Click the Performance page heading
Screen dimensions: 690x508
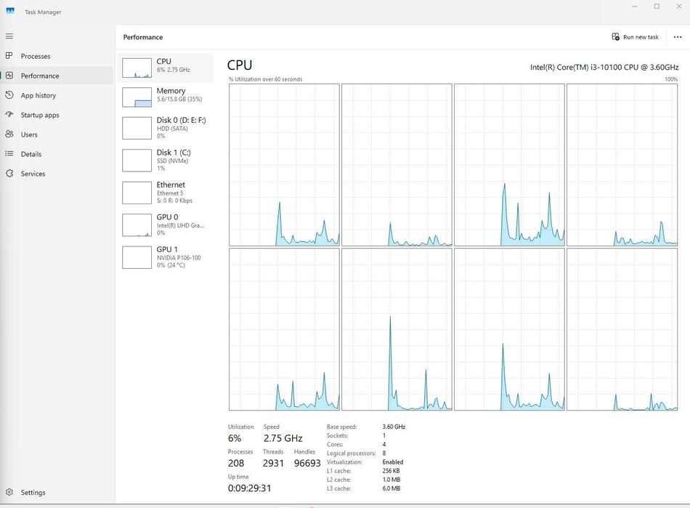pos(143,37)
